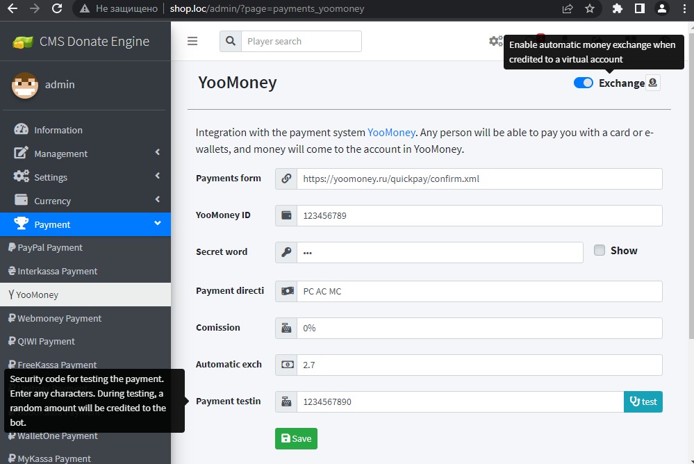Check the Show secret word checkbox
The height and width of the screenshot is (464, 694).
point(600,251)
